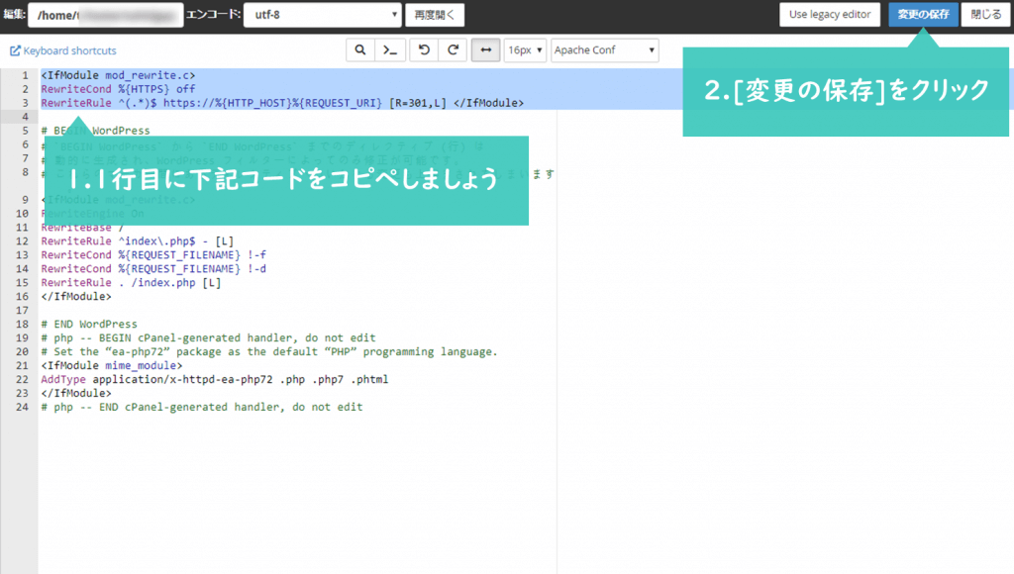Viewport: 1014px width, 574px height.
Task: Click the '<IfModule mod_rewrite.c>' text on line 1
Action: click(x=118, y=75)
